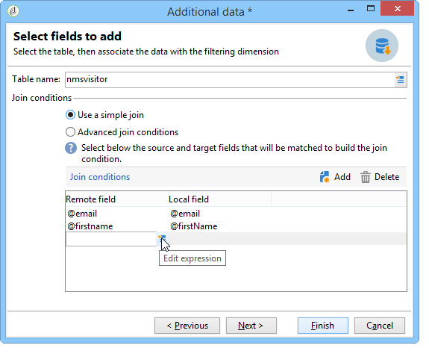The image size is (429, 354).
Task: Click the database download icon in header
Action: (x=382, y=46)
